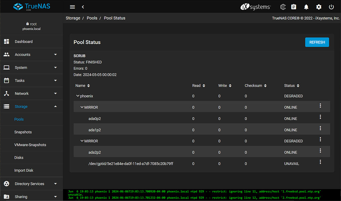Open options menu for ada2p2
The height and width of the screenshot is (201, 341).
320,151
